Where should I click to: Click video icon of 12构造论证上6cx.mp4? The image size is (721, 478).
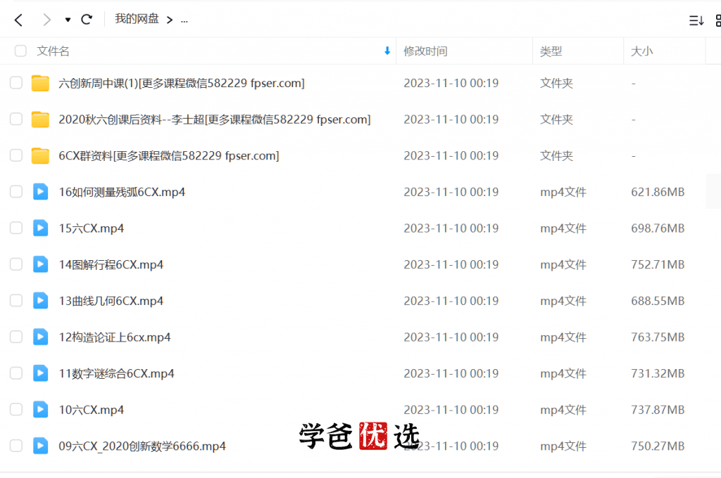tap(40, 337)
